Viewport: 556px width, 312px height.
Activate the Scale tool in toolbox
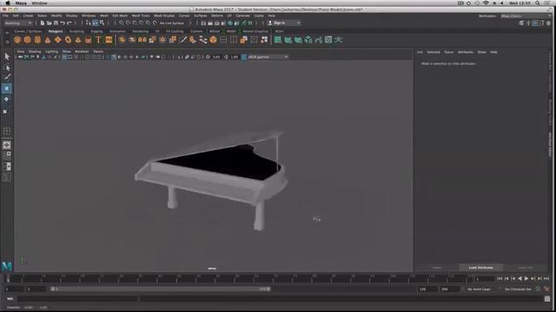point(6,112)
